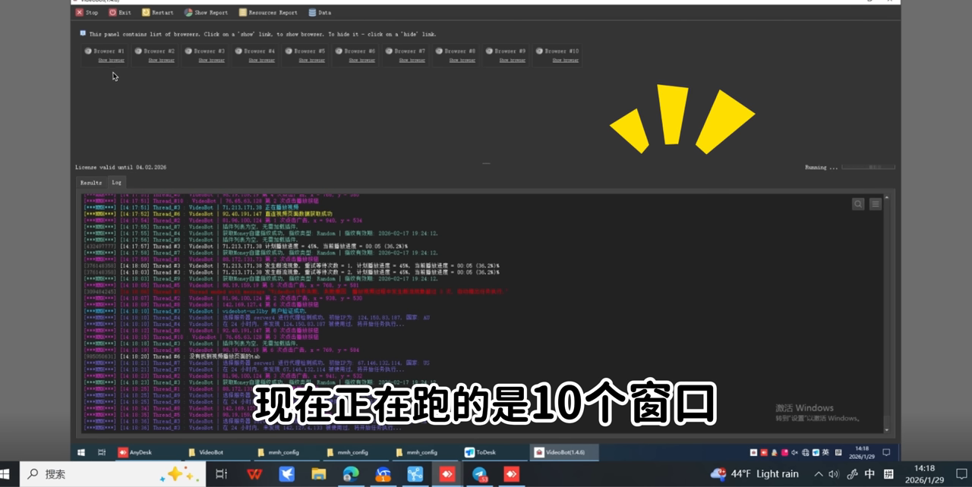972x487 pixels.
Task: Open the blue bird app icon
Action: 286,474
